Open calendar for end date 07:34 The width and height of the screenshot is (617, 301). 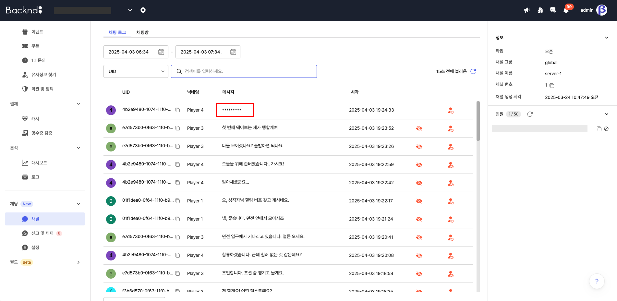coord(233,52)
